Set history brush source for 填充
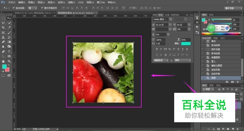 (203, 41)
